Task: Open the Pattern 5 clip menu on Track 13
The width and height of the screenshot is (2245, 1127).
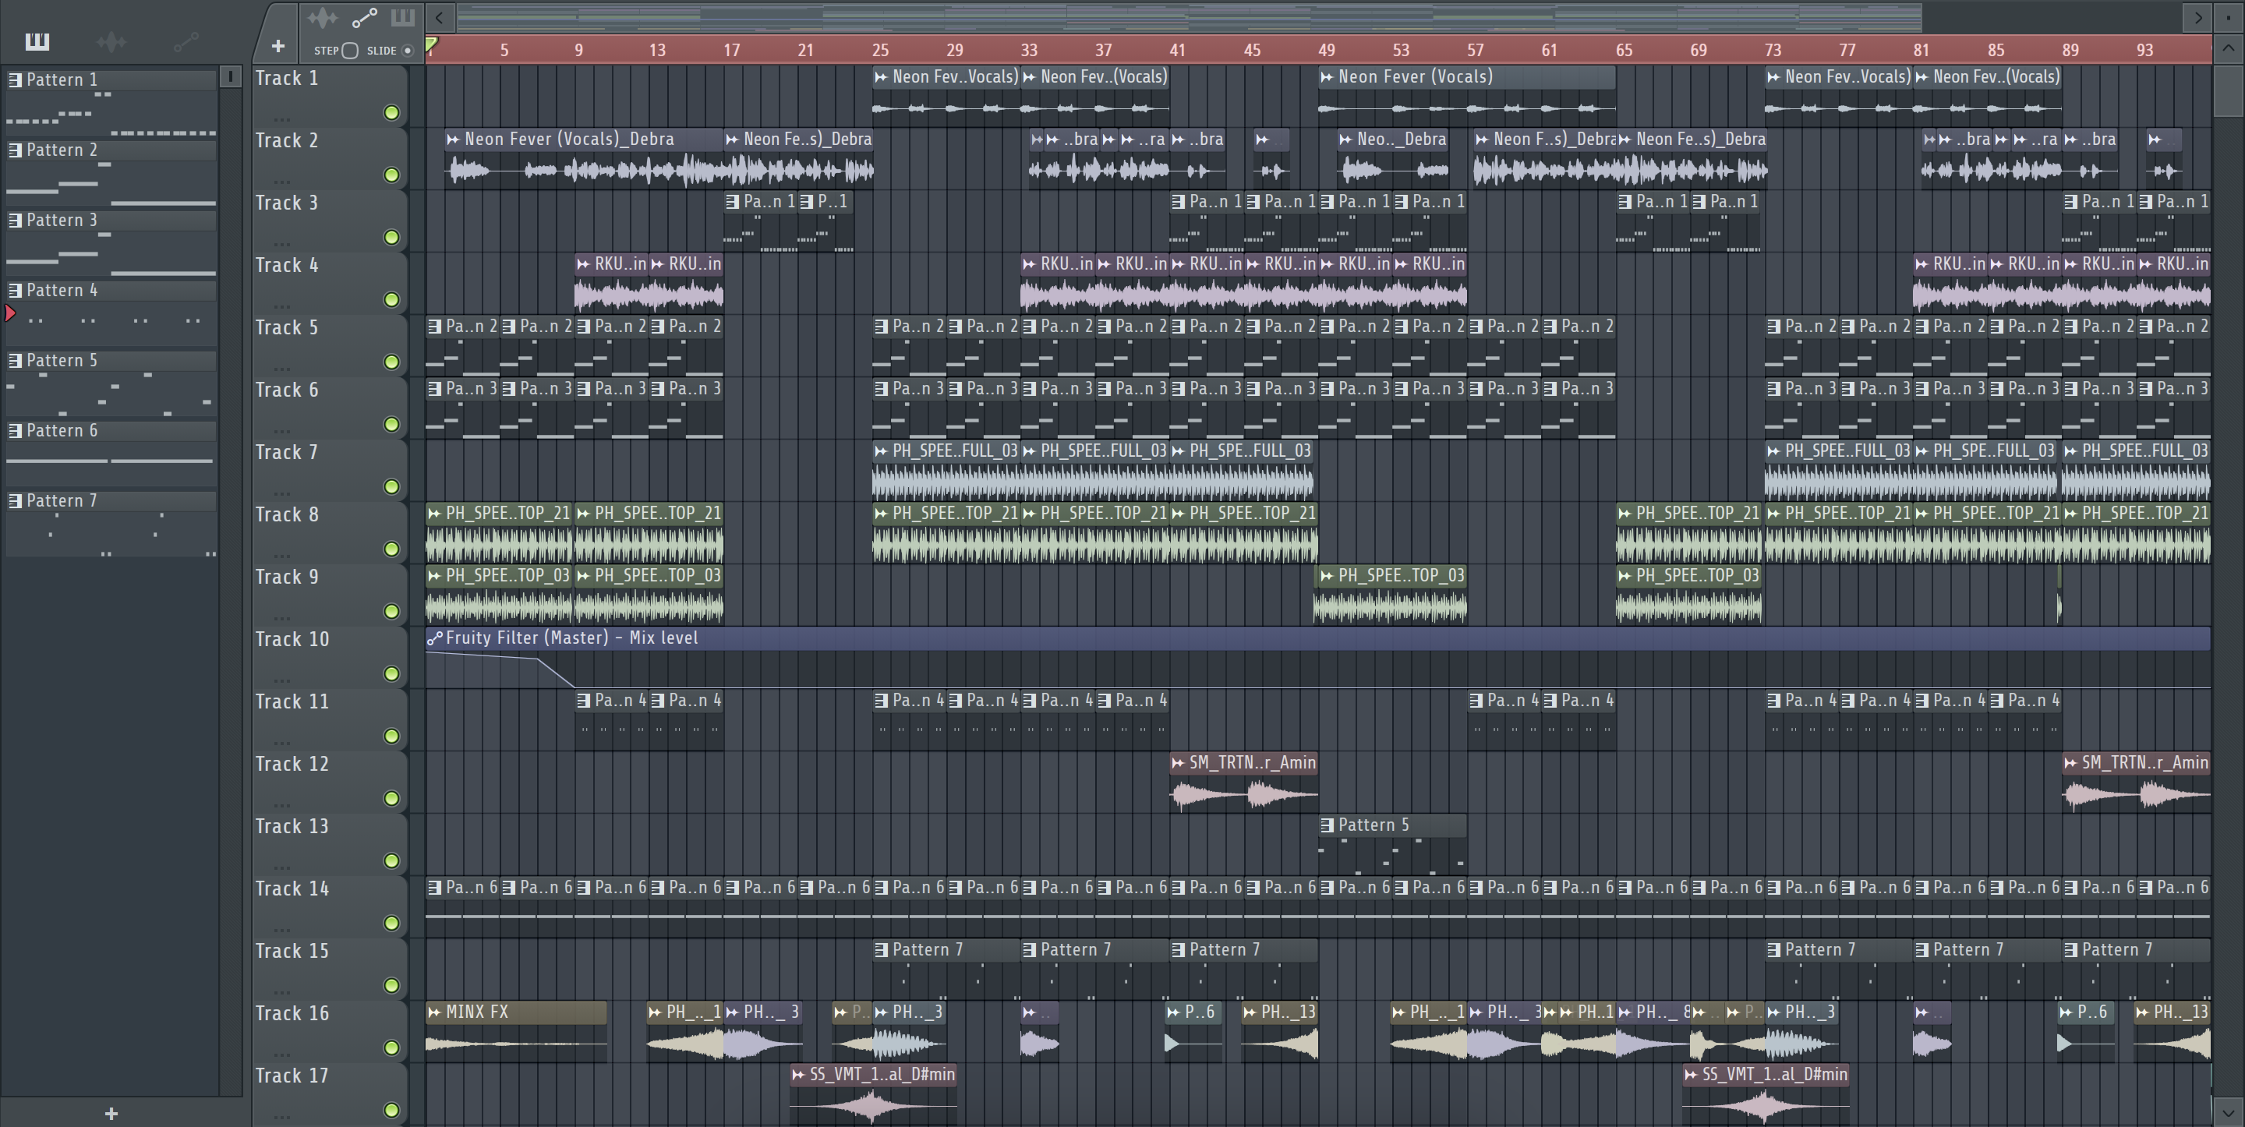Action: (1327, 825)
